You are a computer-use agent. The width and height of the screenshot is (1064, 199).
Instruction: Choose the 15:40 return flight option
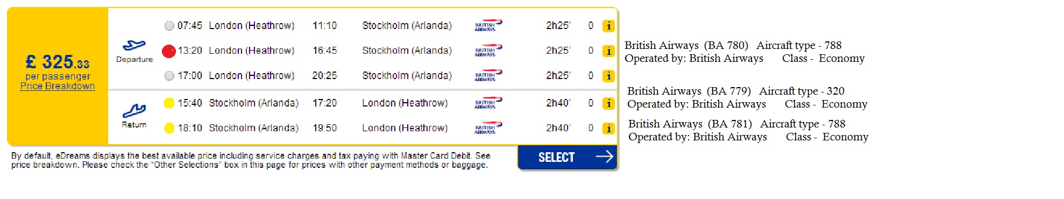click(x=169, y=103)
